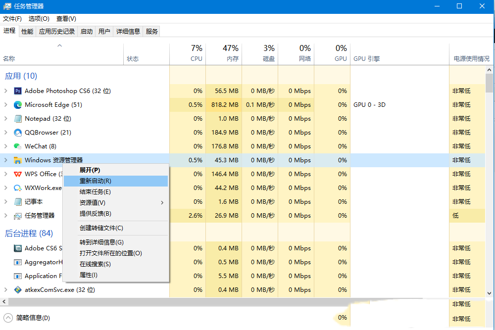Open the 服务 tab
Screen dimensions: 495x330
(x=151, y=31)
